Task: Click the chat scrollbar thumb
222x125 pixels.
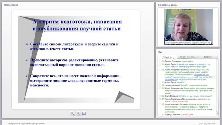Action: 217,106
